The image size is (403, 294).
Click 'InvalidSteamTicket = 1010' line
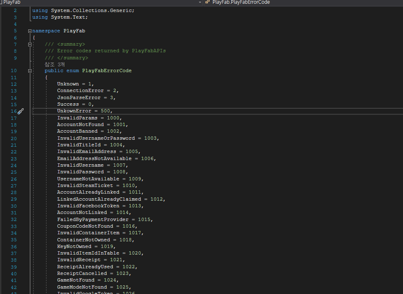pyautogui.click(x=97, y=185)
